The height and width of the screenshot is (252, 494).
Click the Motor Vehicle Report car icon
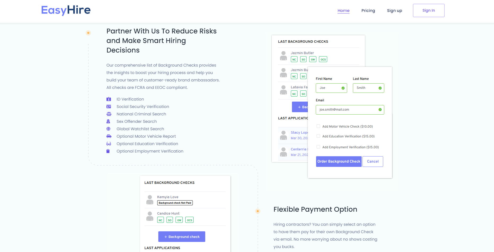(109, 136)
